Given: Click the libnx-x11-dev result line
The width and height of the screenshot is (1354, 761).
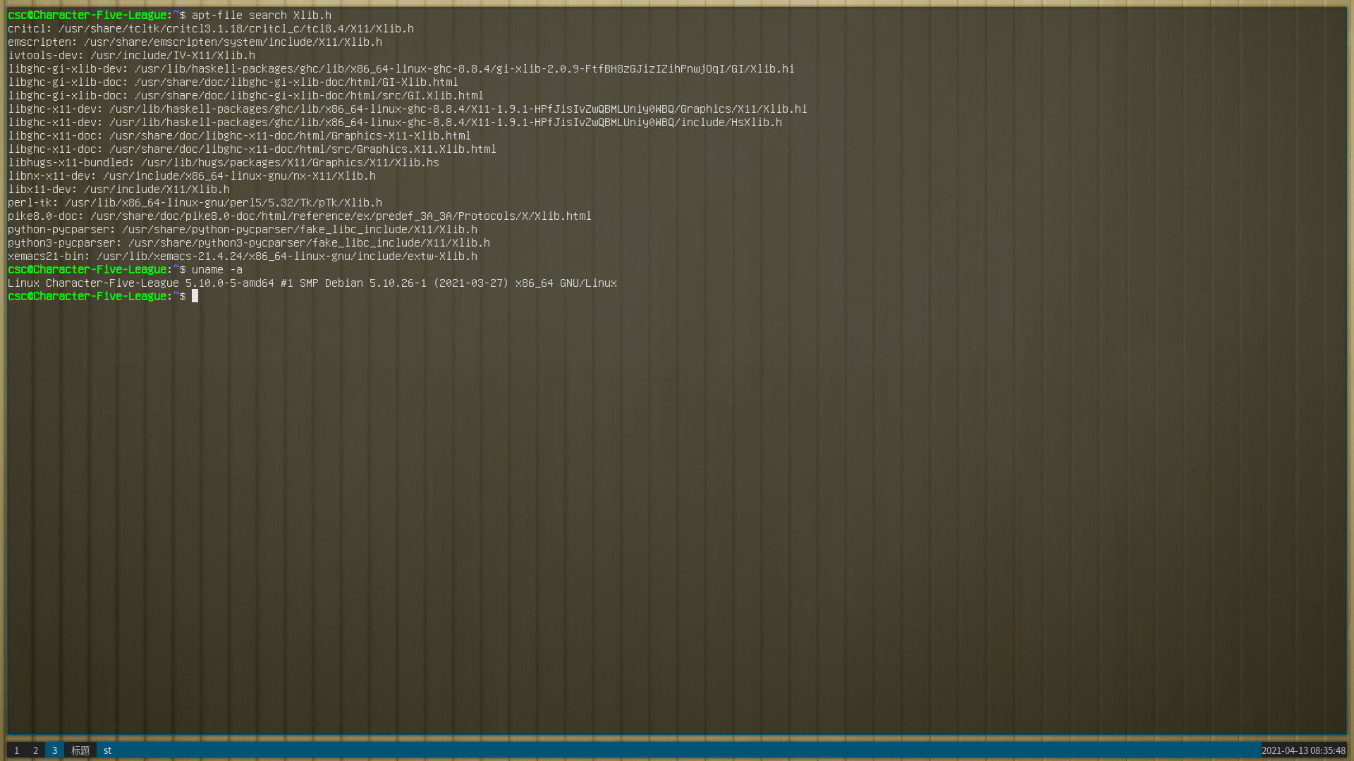Looking at the screenshot, I should (x=191, y=176).
